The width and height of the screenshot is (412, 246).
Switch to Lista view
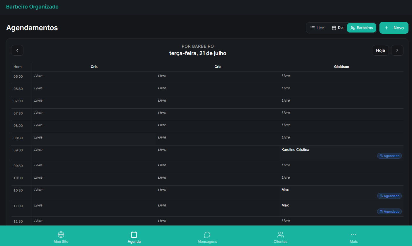pos(318,28)
